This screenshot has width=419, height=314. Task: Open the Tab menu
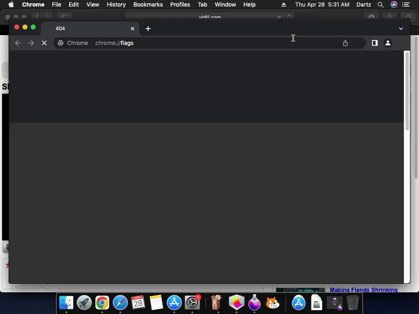point(202,4)
